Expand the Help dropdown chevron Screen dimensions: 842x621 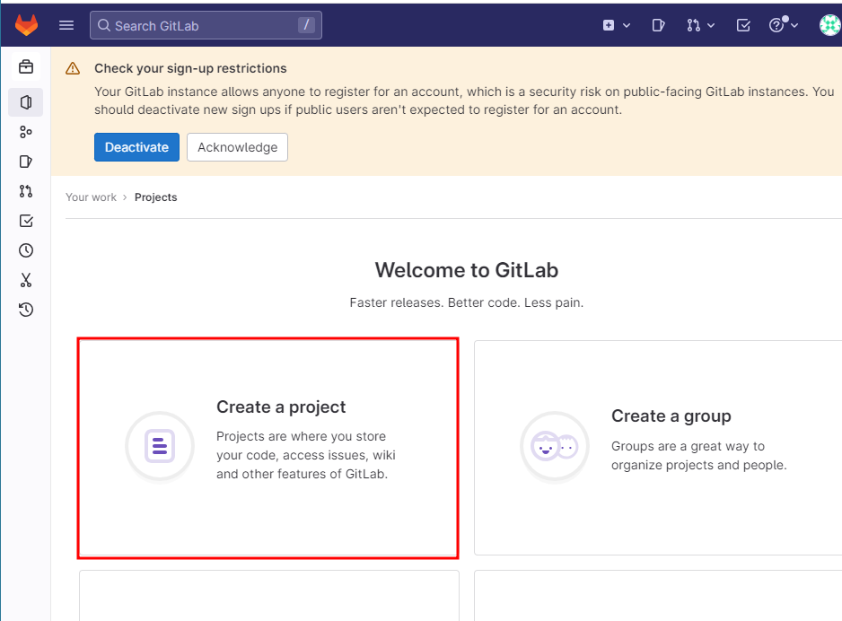click(794, 25)
